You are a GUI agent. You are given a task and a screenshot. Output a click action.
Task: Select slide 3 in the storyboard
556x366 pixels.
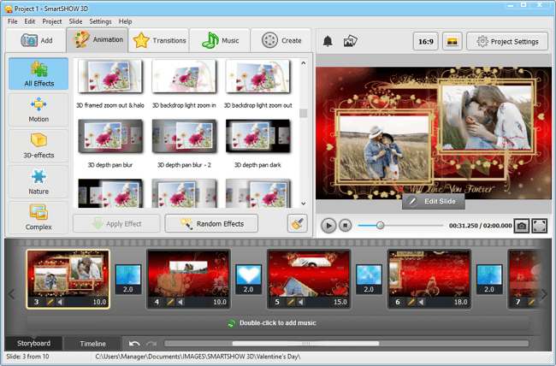point(68,279)
